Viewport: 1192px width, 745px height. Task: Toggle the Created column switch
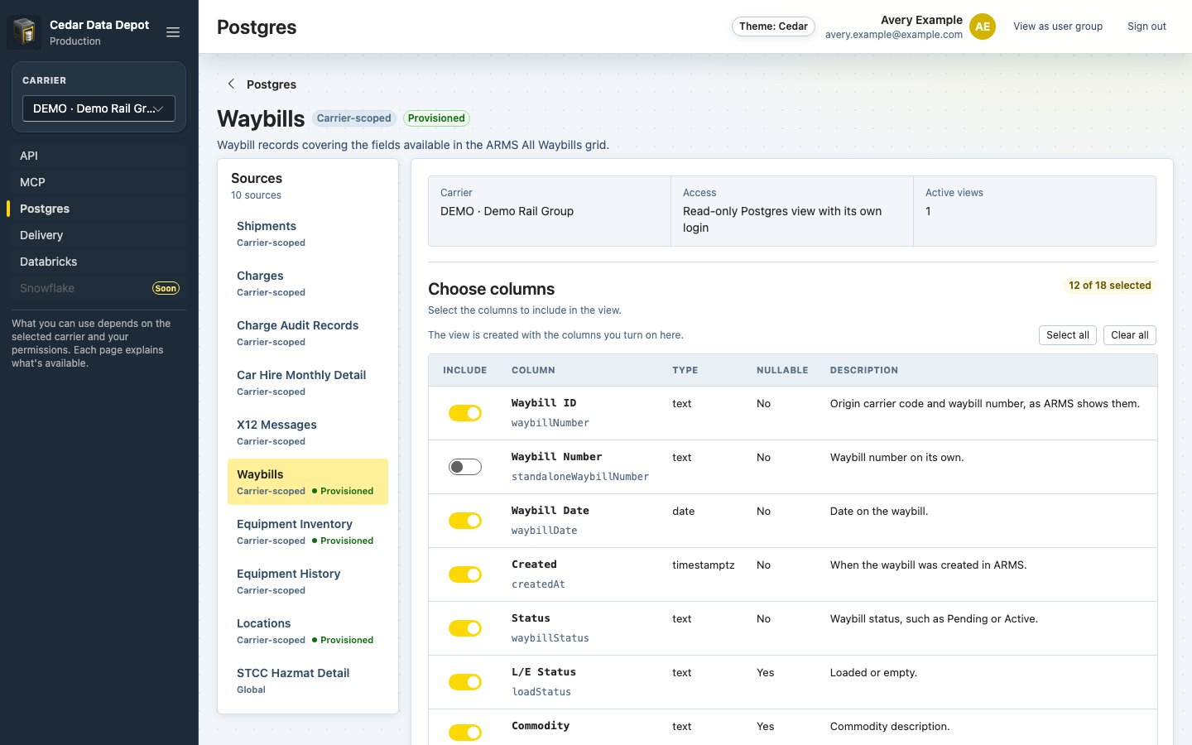pos(465,574)
